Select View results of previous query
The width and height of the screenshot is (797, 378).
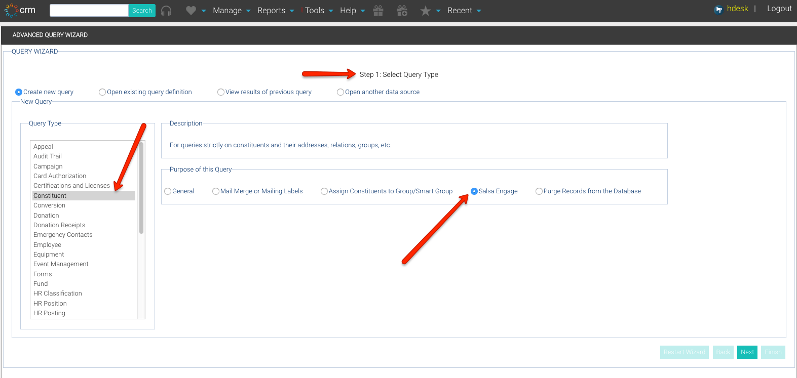(221, 92)
